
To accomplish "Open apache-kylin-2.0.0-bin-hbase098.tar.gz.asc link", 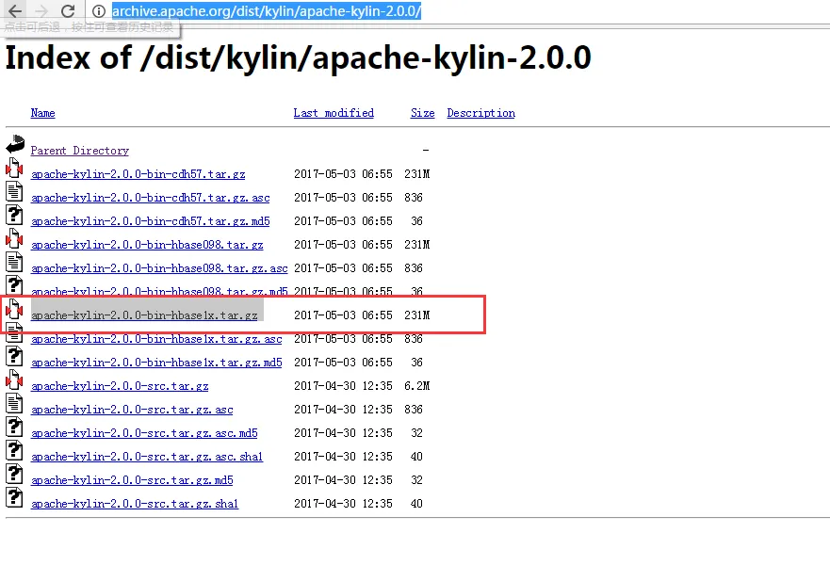I will 159,268.
